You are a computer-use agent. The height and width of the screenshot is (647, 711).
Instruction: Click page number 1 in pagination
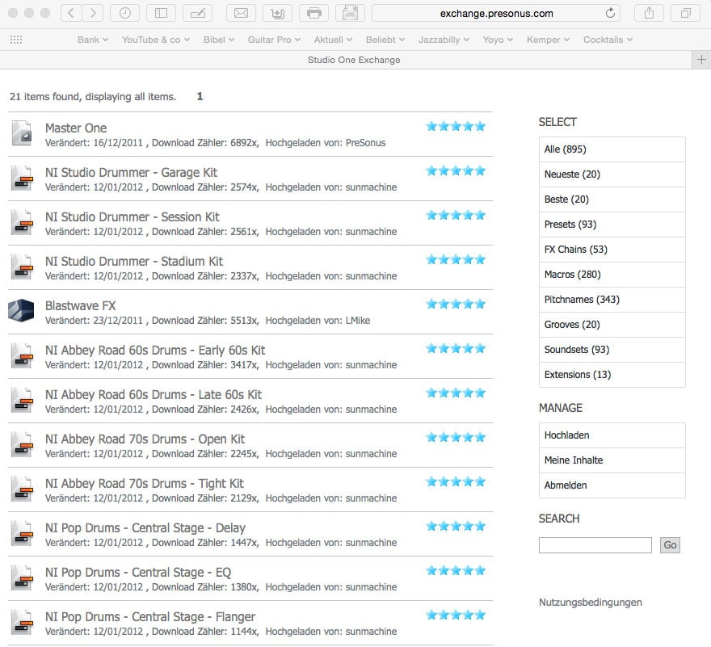pos(200,96)
